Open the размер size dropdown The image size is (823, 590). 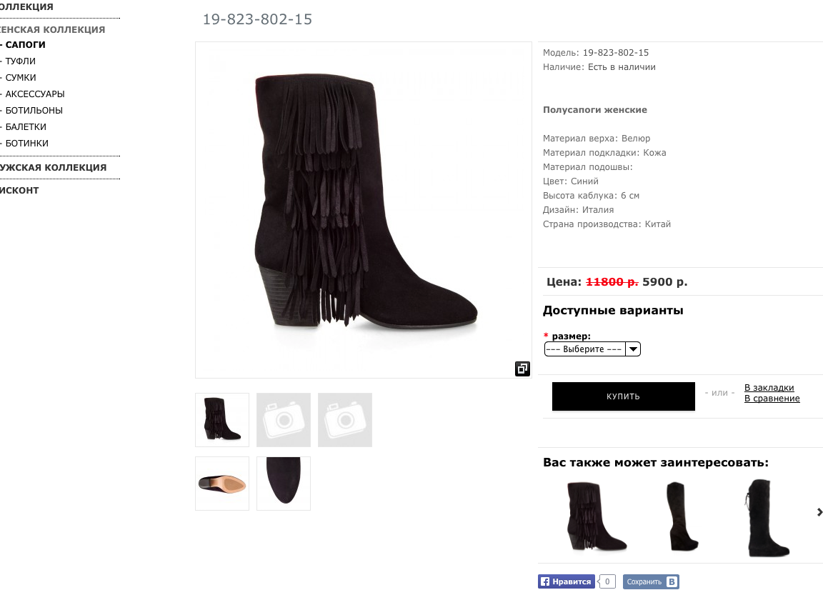click(x=592, y=349)
